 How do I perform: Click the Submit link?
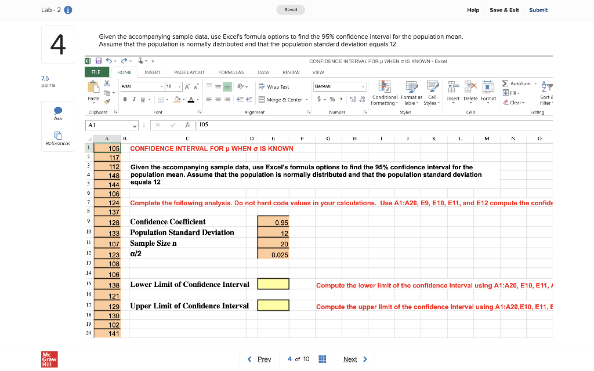pos(538,10)
